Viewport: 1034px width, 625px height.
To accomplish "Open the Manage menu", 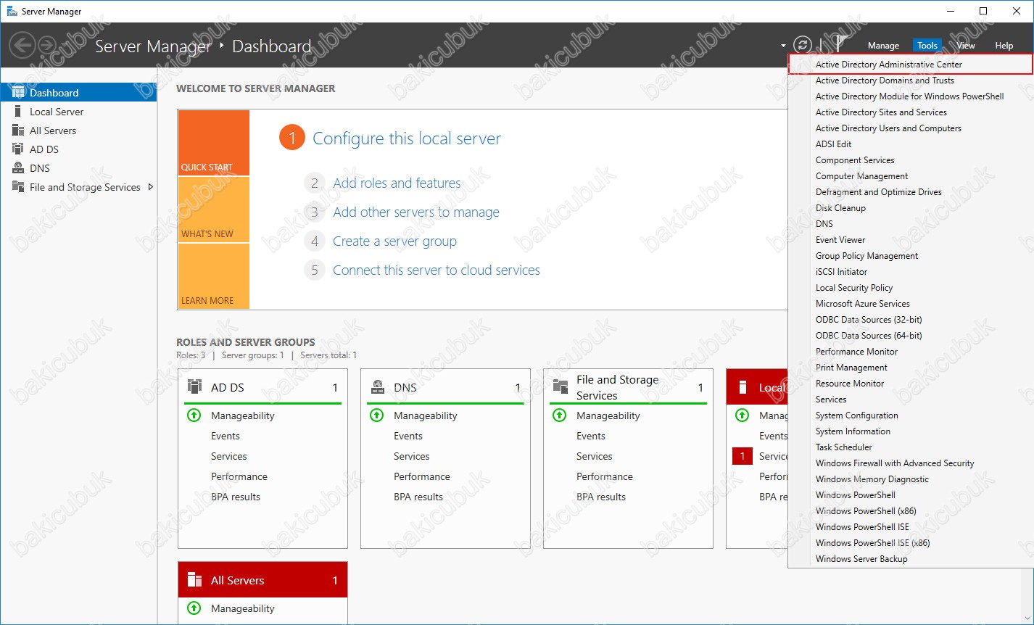I will point(883,46).
